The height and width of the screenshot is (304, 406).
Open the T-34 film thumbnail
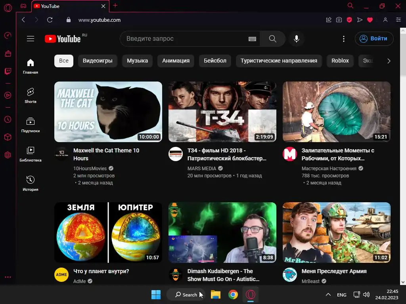coord(222,112)
